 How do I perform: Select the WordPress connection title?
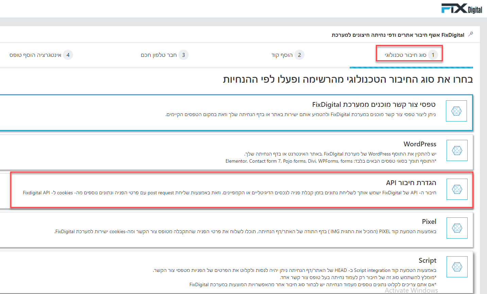click(x=420, y=144)
